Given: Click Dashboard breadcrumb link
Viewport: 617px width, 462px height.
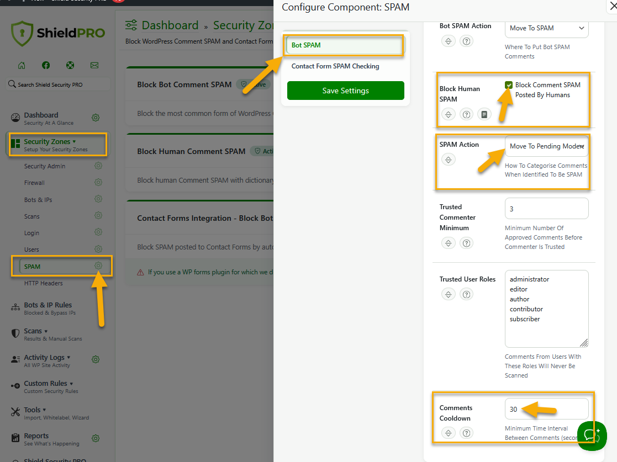Looking at the screenshot, I should click(x=170, y=25).
